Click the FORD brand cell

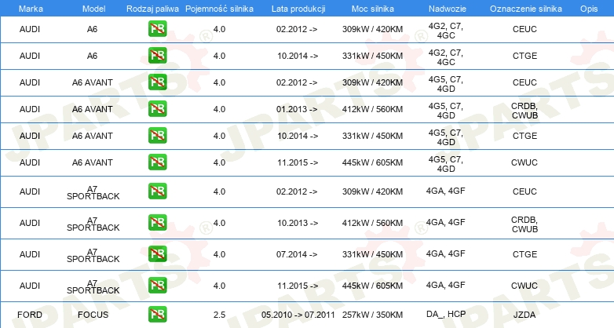(x=30, y=315)
